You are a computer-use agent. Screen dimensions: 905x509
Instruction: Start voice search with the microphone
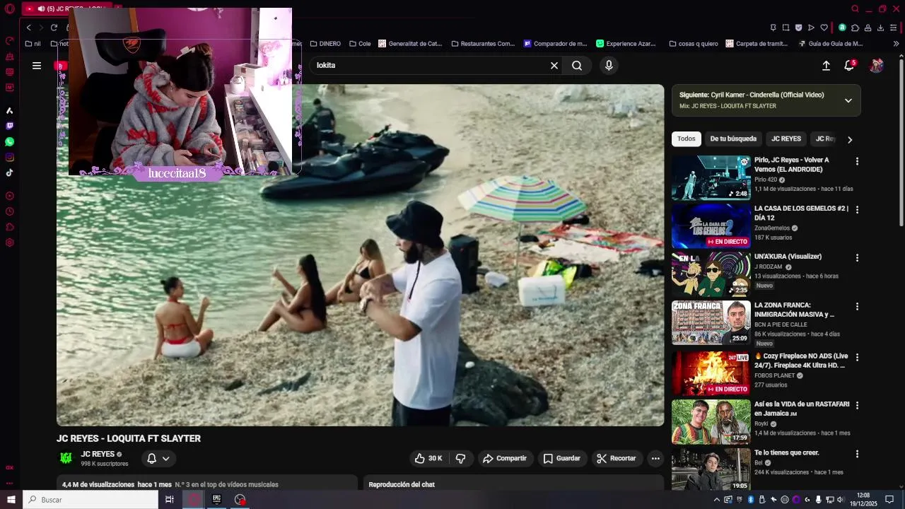609,66
